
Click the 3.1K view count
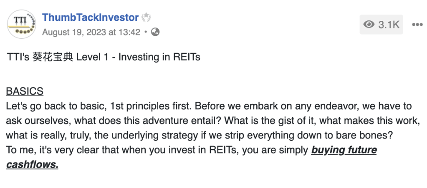389,25
